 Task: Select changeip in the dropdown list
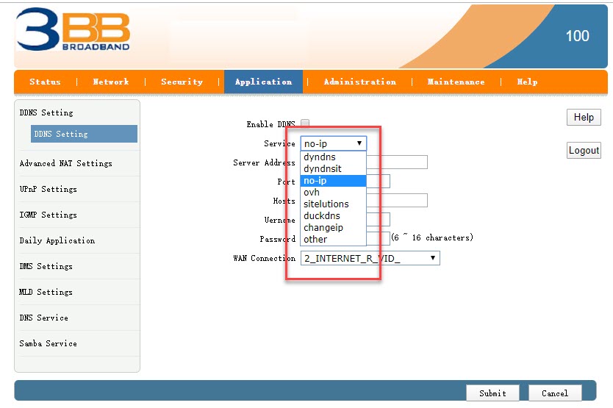coord(333,227)
